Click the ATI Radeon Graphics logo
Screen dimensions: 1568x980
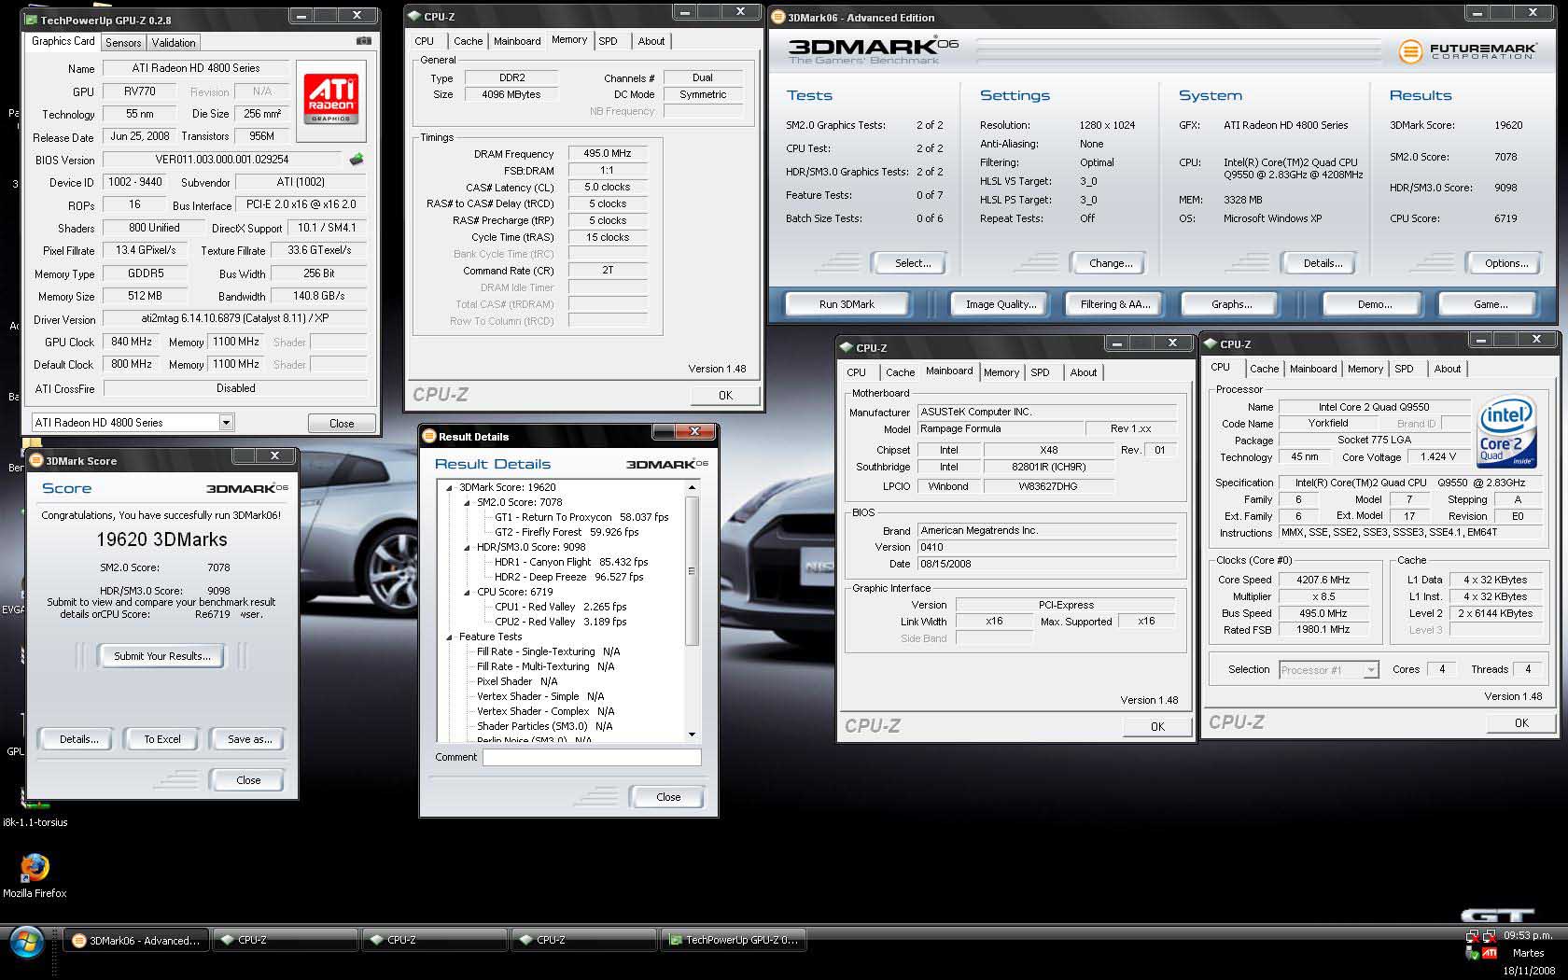[x=330, y=100]
